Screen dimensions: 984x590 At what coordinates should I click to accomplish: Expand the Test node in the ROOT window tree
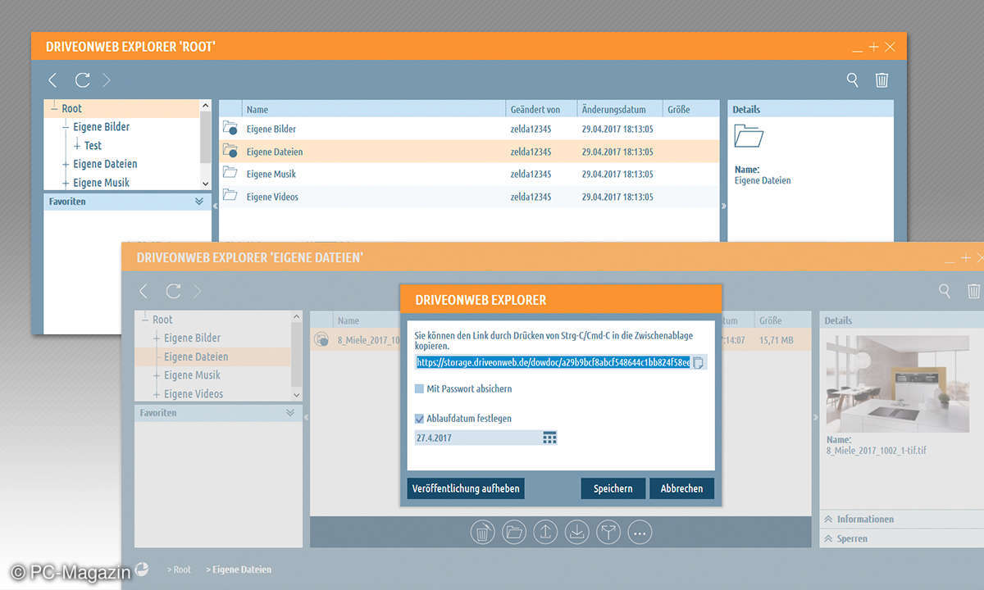[x=77, y=146]
